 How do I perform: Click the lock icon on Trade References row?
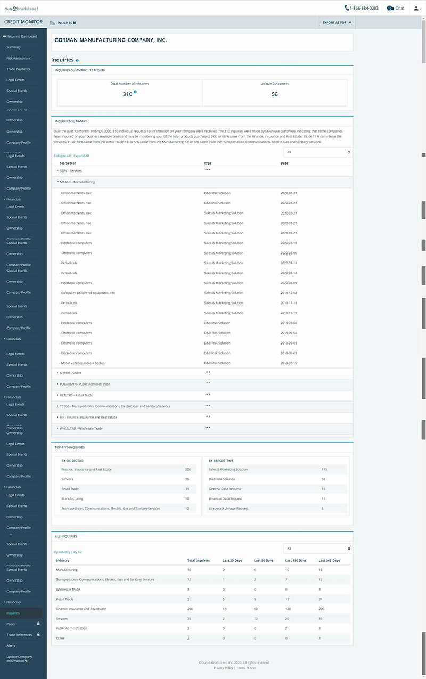coord(38,635)
